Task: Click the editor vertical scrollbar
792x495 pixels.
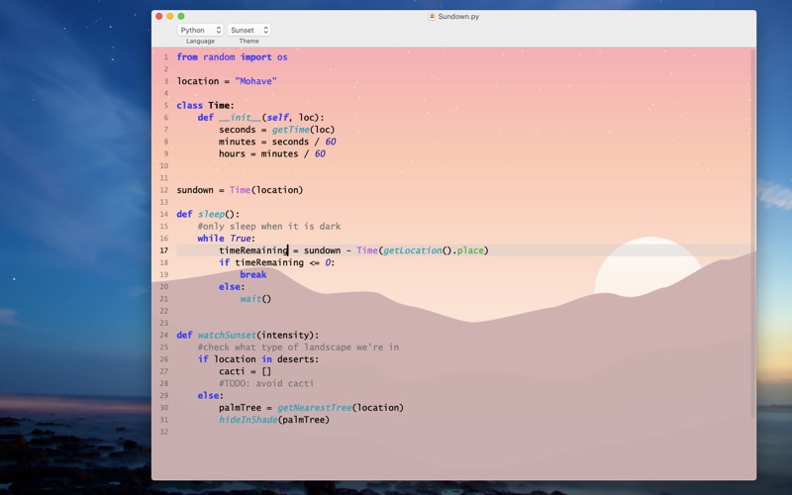Action: (x=753, y=233)
